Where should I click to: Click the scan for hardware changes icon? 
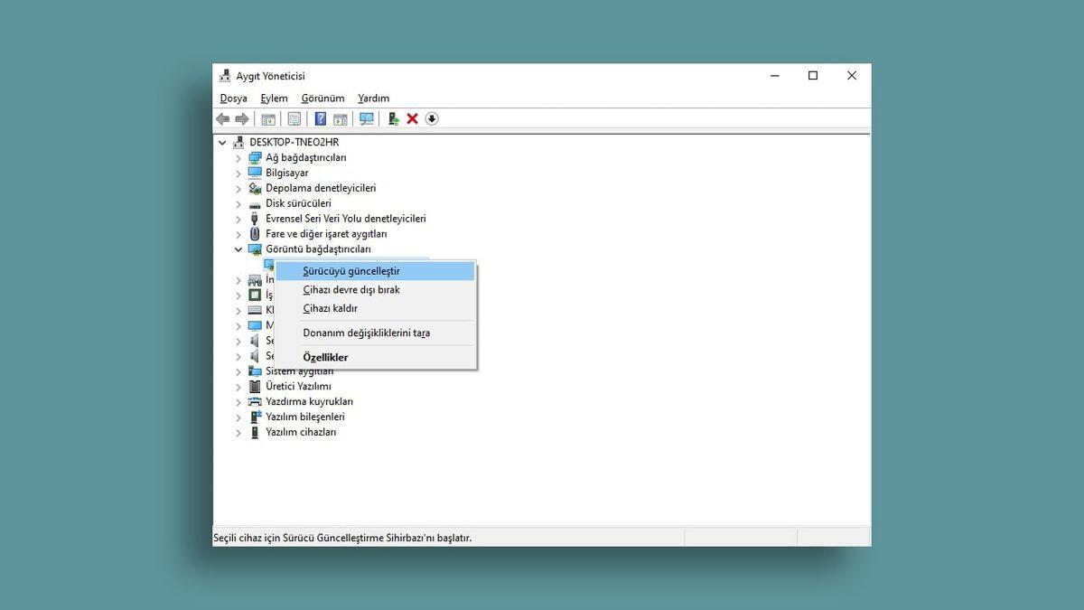(366, 118)
